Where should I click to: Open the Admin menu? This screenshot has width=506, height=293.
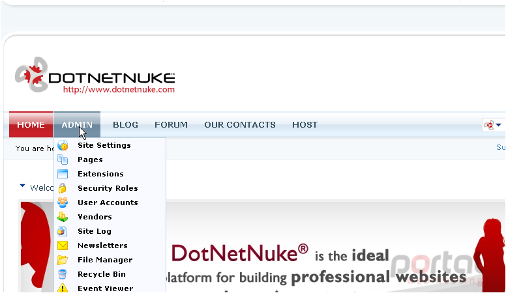tap(77, 124)
